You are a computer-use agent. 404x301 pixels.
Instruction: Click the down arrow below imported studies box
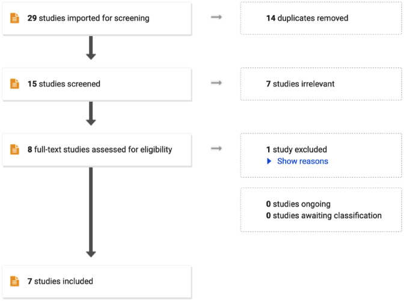point(91,47)
